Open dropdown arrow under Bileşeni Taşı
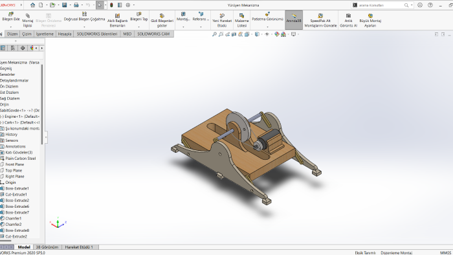The image size is (453, 255). click(139, 27)
